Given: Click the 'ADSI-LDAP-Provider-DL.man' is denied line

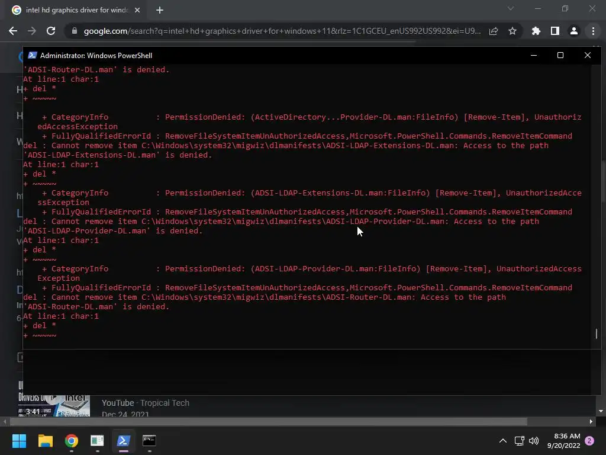Looking at the screenshot, I should point(113,231).
